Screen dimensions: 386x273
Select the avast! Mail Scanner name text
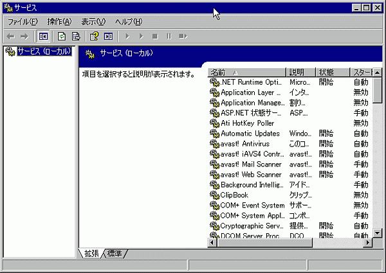click(251, 164)
